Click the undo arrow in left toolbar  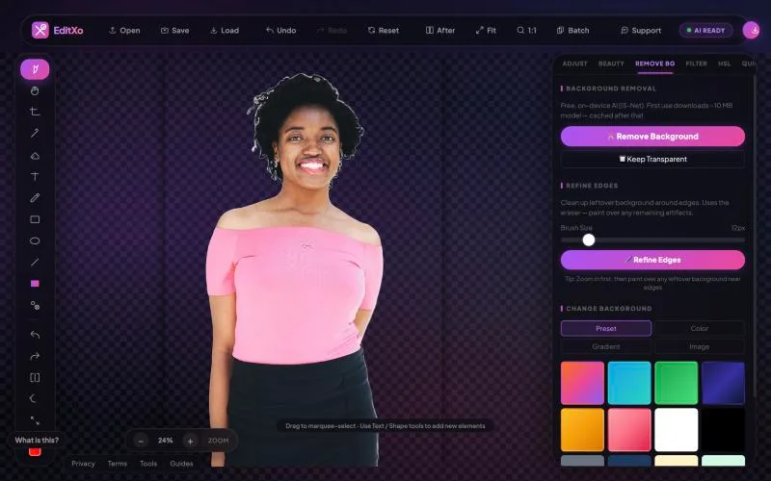coord(35,335)
